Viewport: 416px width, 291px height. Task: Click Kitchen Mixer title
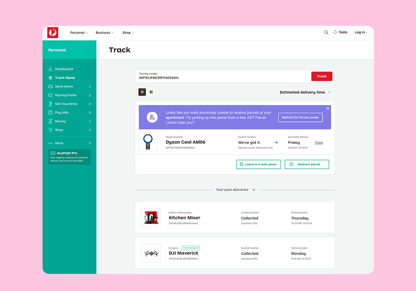point(184,218)
